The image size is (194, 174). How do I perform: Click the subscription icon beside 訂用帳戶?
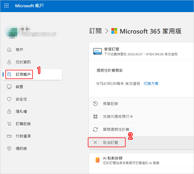pyautogui.click(x=9, y=74)
